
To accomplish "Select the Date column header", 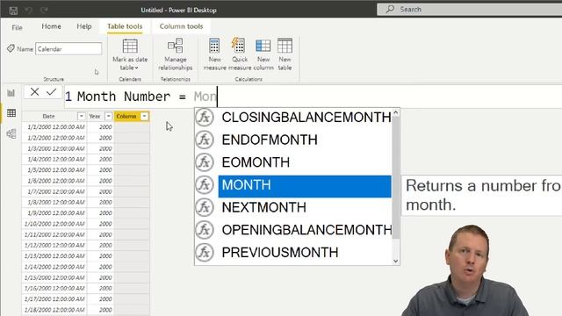I will coord(48,116).
